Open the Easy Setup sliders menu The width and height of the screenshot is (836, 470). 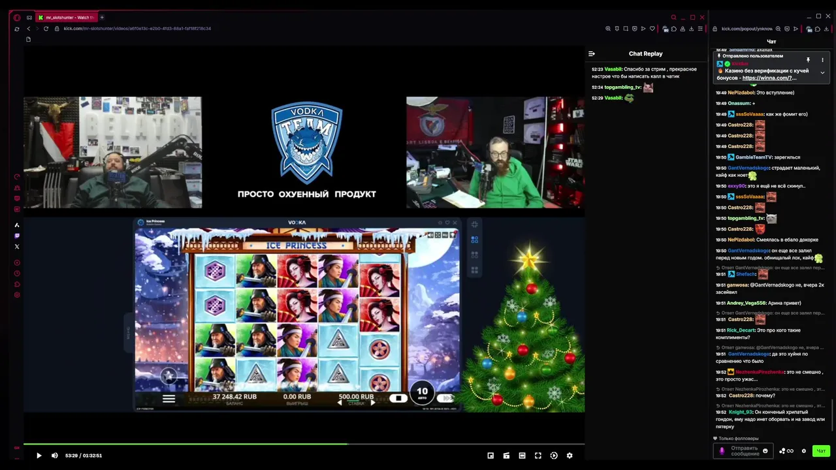tap(700, 29)
